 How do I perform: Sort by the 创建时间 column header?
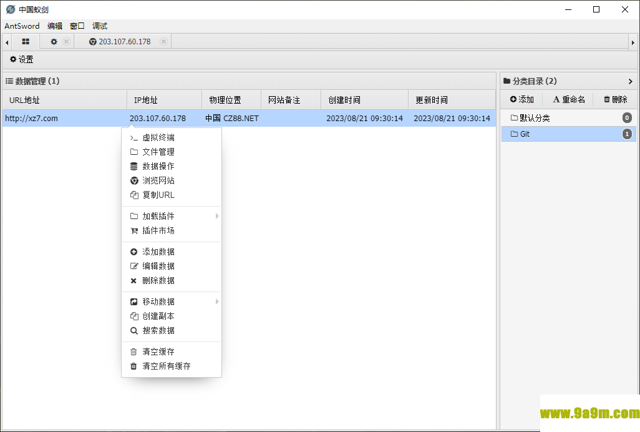point(364,100)
